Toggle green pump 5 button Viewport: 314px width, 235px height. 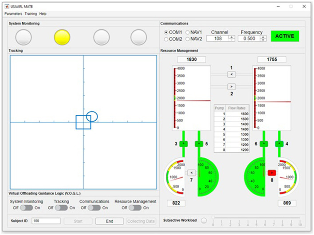(200, 144)
